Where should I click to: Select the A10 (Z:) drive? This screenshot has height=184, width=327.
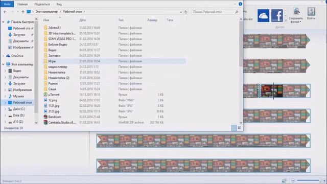[x=18, y=122]
